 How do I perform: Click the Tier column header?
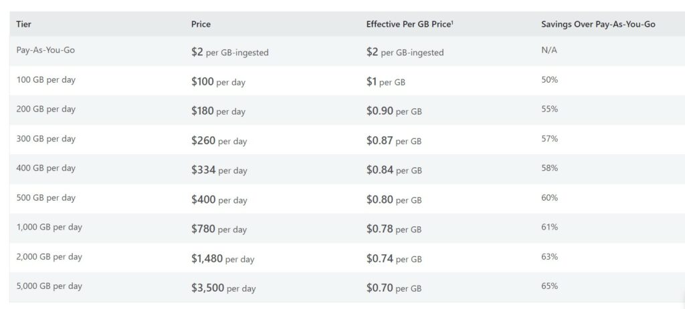point(23,25)
